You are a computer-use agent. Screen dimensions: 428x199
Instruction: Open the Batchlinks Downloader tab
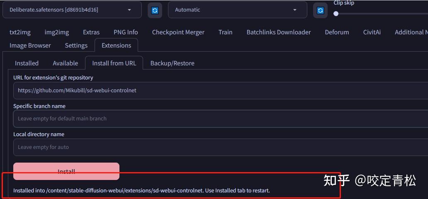pyautogui.click(x=279, y=32)
